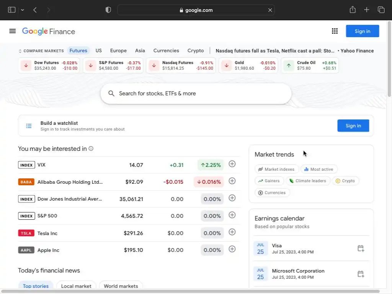
Task: Open the Microsoft Corporation earnings entry
Action: tap(311, 274)
